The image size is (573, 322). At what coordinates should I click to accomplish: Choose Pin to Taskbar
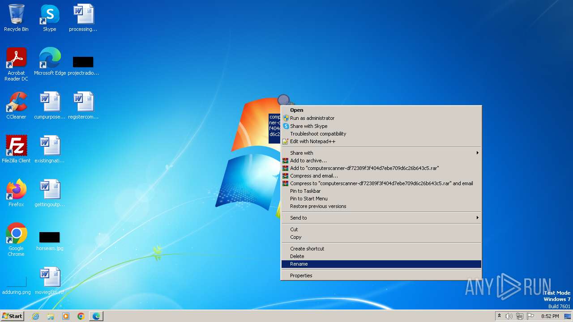(x=381, y=191)
